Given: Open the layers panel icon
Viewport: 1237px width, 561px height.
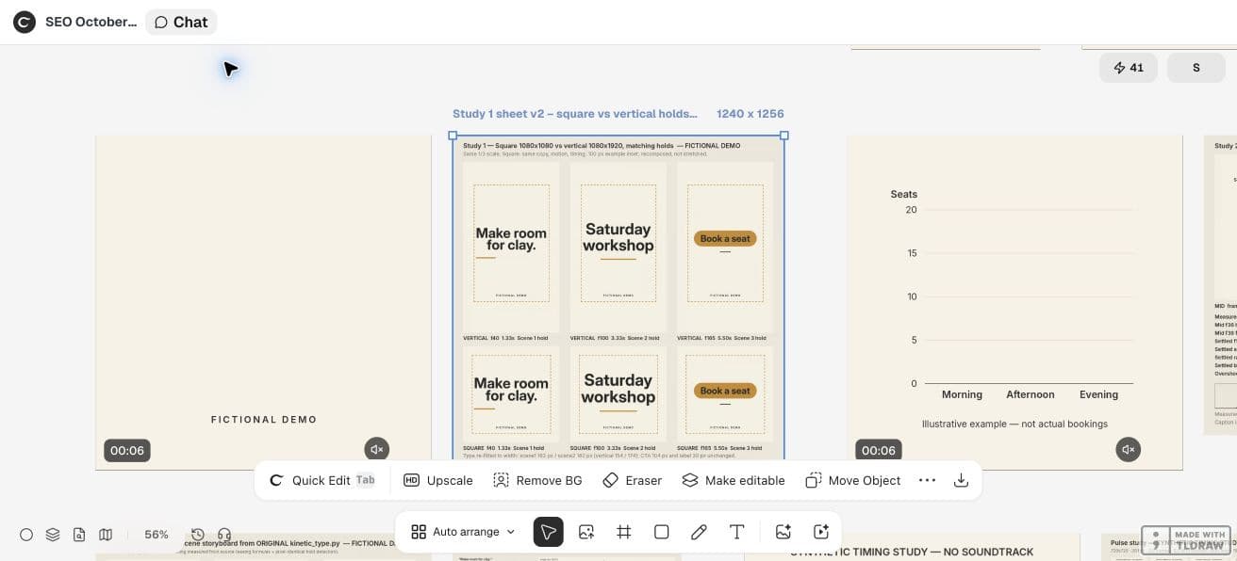Looking at the screenshot, I should pyautogui.click(x=53, y=535).
